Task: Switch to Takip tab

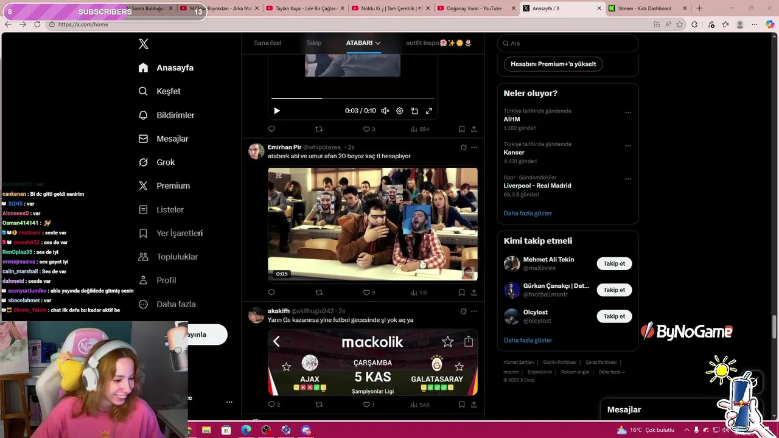Action: point(313,43)
